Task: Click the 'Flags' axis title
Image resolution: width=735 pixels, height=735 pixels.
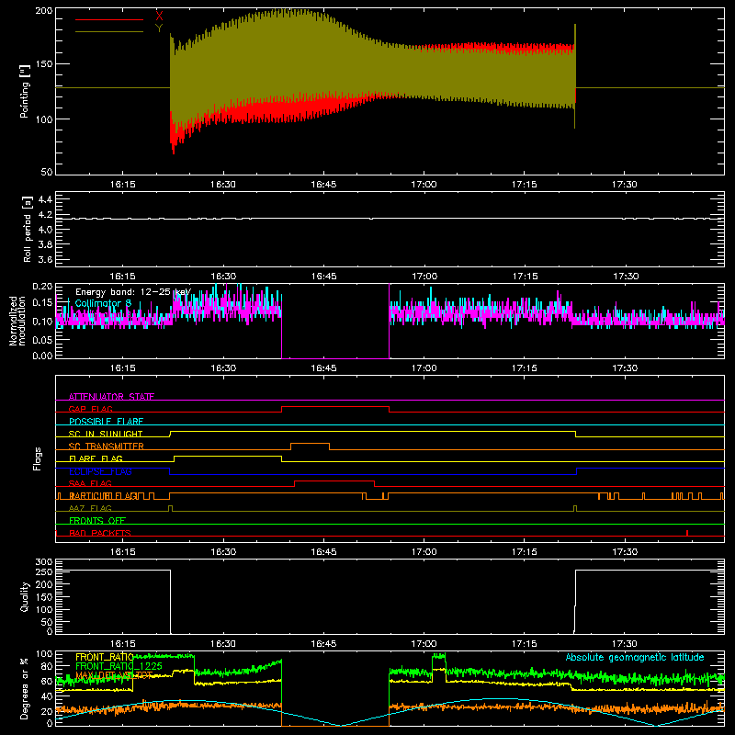Action: (37, 458)
